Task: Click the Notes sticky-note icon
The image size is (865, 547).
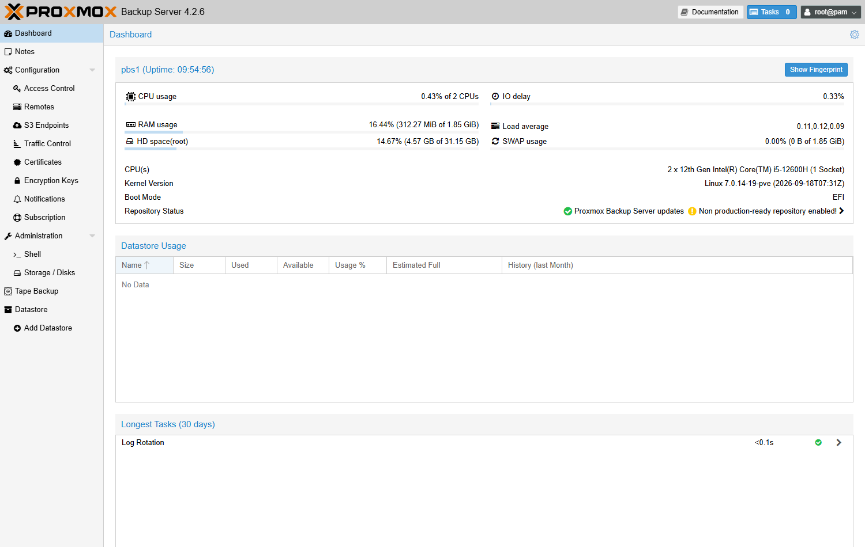Action: [x=8, y=52]
